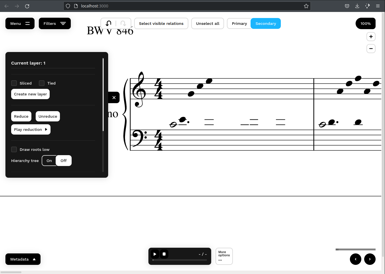
Task: Expand the Metadata panel
Action: tap(23, 259)
